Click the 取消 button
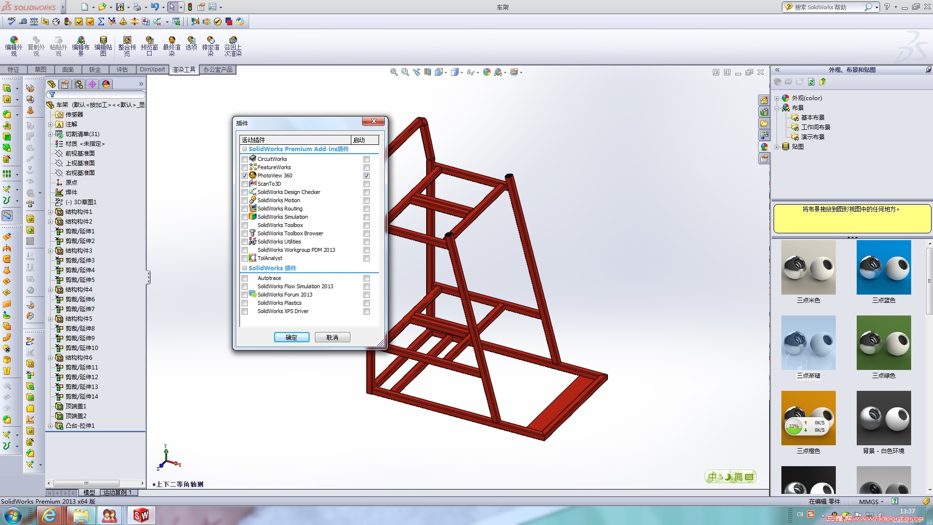Viewport: 933px width, 525px height. point(332,337)
